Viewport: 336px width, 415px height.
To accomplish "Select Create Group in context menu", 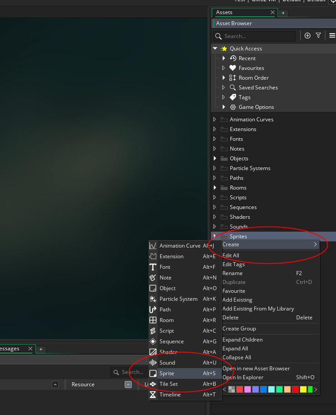I will pos(239,329).
